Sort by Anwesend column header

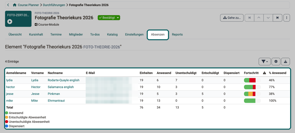click(164, 73)
